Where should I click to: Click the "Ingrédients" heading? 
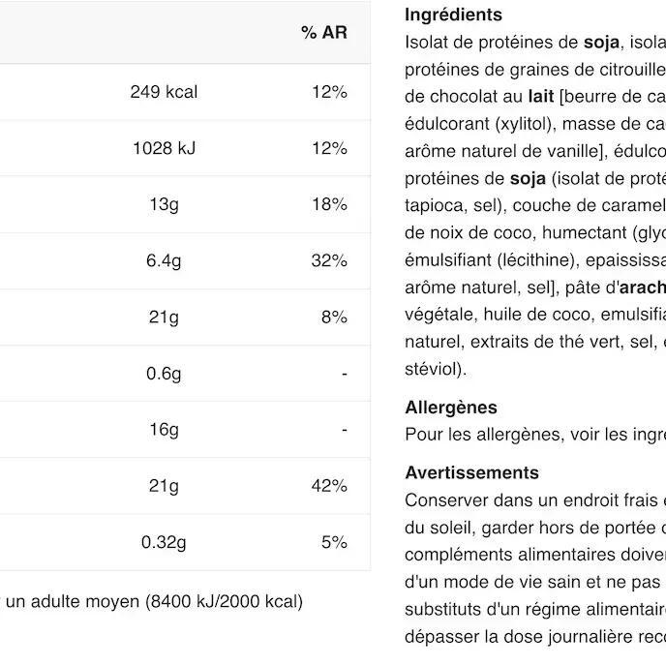click(x=453, y=15)
